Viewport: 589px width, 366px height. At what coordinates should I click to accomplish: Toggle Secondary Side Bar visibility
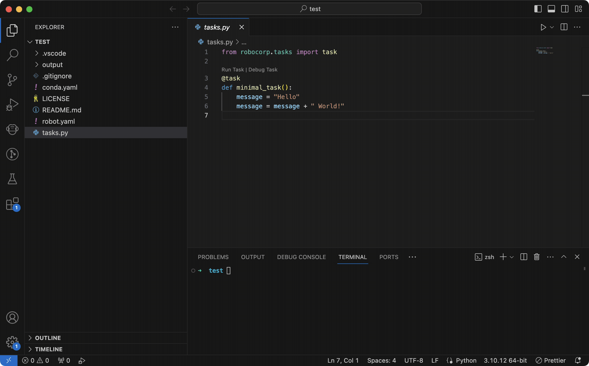[565, 9]
